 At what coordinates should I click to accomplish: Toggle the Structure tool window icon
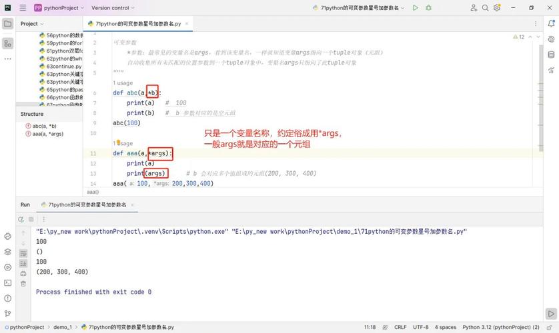tap(8, 43)
